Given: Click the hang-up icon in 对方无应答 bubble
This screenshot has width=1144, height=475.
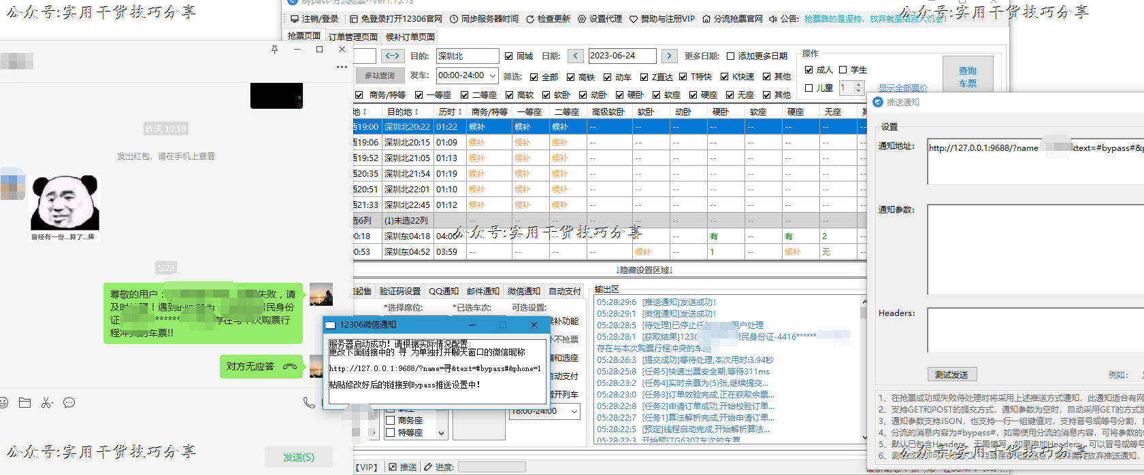Looking at the screenshot, I should [x=290, y=366].
